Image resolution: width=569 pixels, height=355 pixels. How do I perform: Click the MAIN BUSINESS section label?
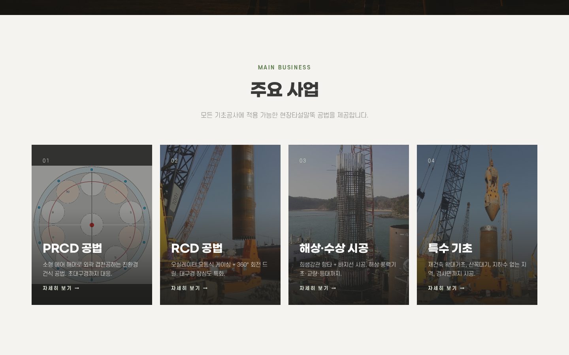coord(284,67)
